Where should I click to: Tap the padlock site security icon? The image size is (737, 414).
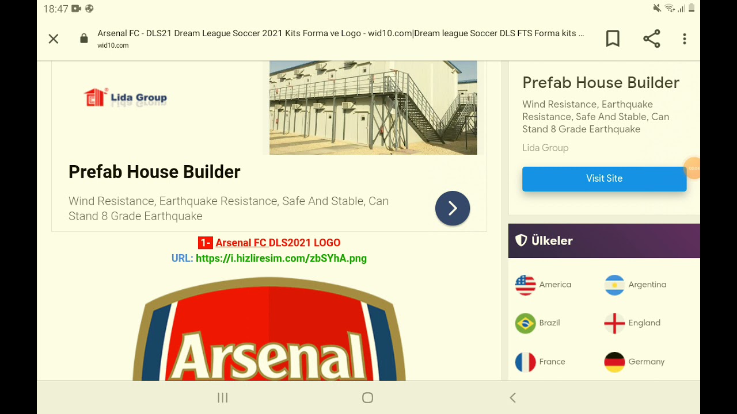(x=84, y=39)
